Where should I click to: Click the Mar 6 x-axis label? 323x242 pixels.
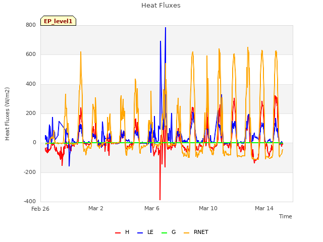152,208
